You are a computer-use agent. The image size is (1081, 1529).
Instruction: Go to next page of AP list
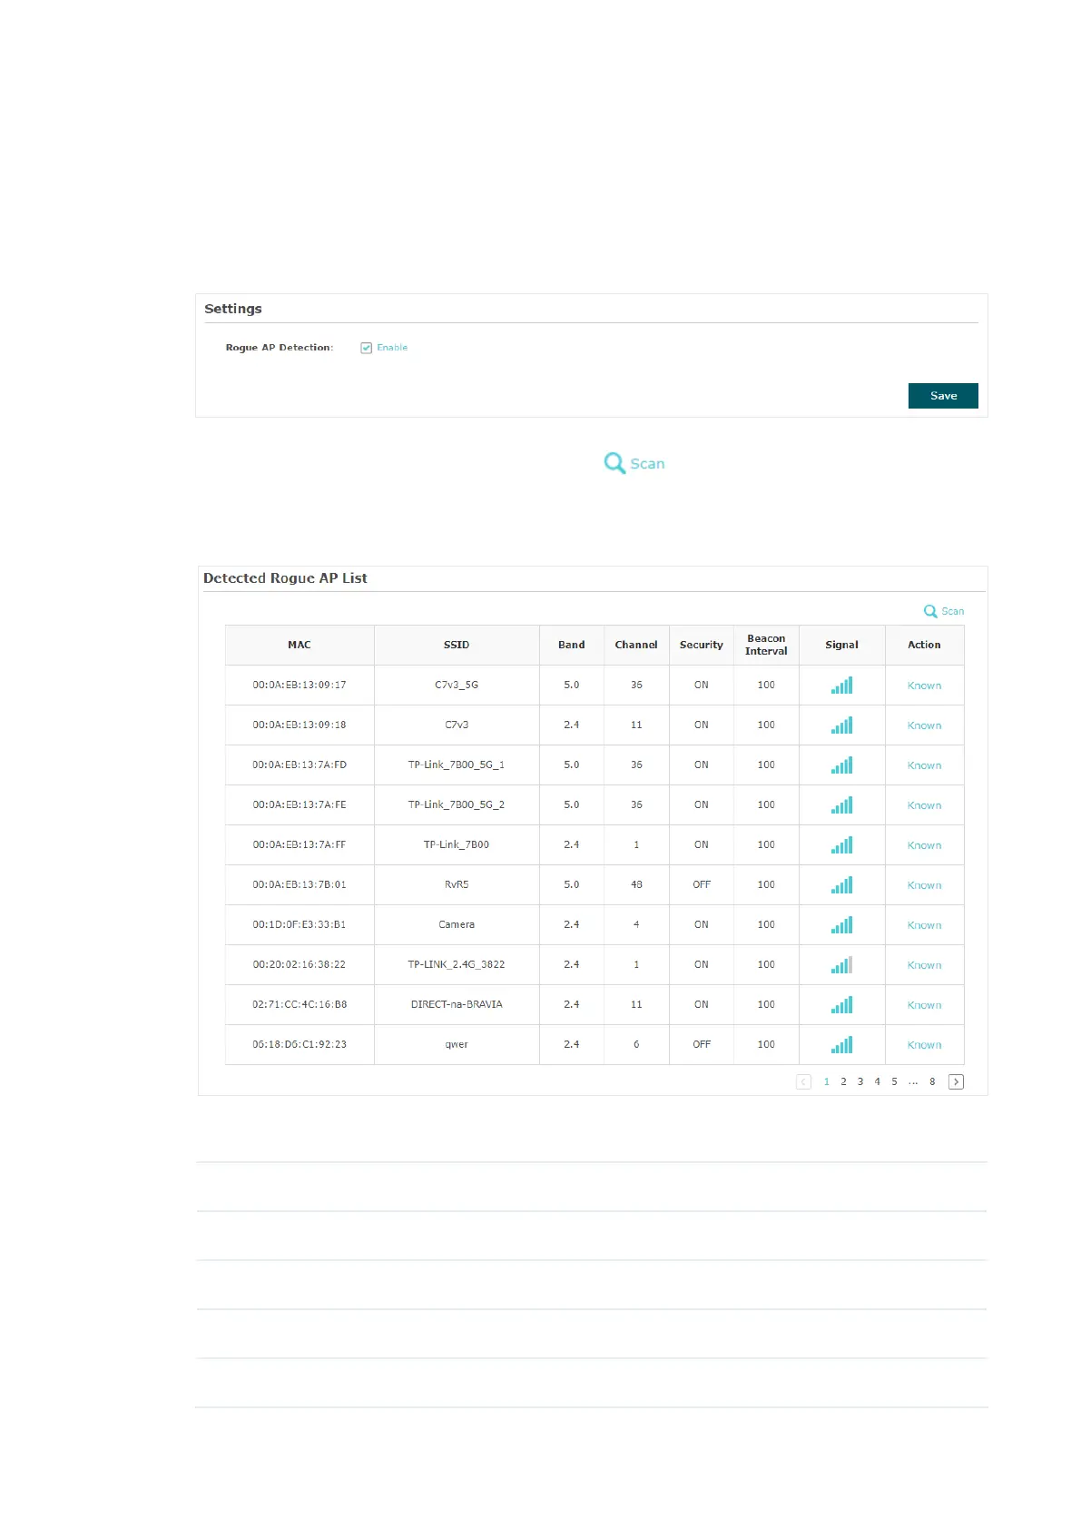tap(956, 1081)
